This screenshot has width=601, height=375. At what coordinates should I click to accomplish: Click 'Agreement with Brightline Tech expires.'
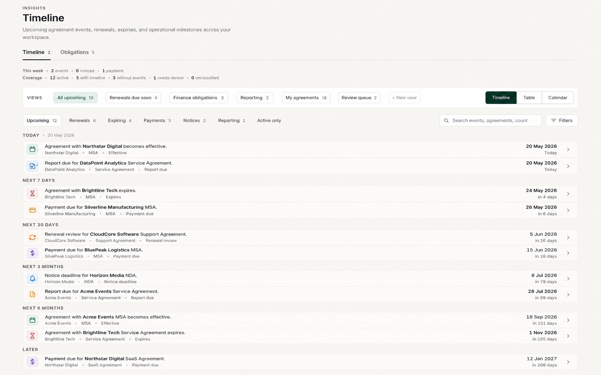tap(91, 191)
